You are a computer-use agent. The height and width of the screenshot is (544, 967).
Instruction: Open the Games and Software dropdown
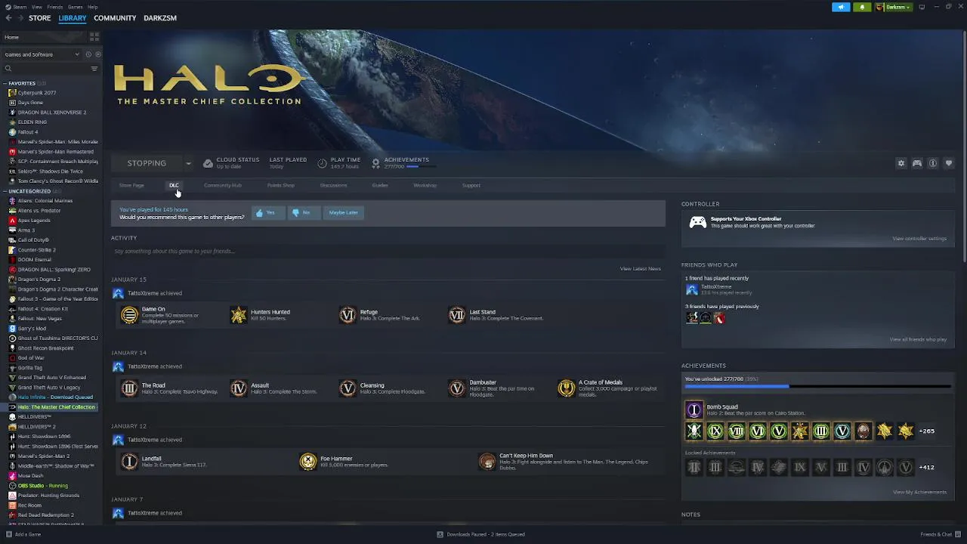tap(42, 54)
